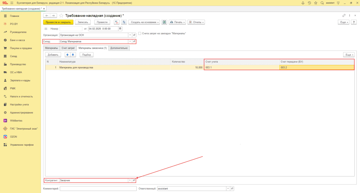This screenshot has width=360, height=193.
Task: Open "Банк и касса" section in sidebar
Action: [17, 40]
